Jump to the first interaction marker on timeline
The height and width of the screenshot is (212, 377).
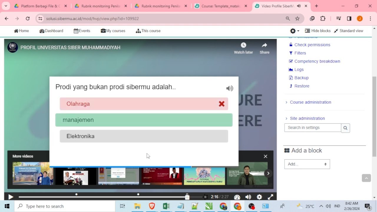76,194
